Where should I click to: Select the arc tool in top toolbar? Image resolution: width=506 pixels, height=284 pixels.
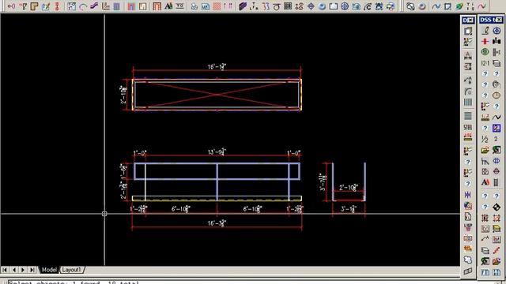click(82, 6)
